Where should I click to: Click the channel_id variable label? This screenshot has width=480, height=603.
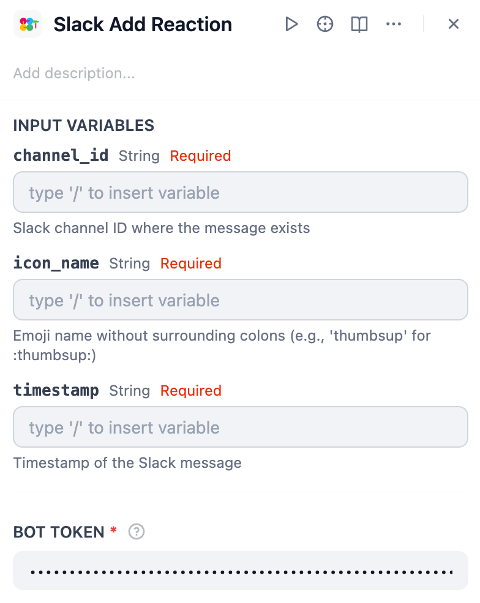[61, 155]
